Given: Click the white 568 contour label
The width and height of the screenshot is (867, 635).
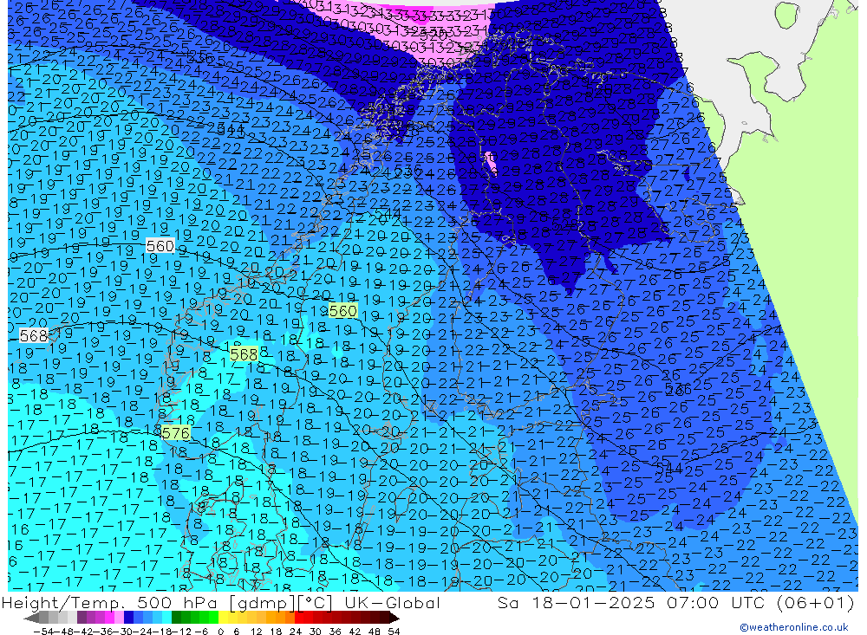Looking at the screenshot, I should [33, 335].
